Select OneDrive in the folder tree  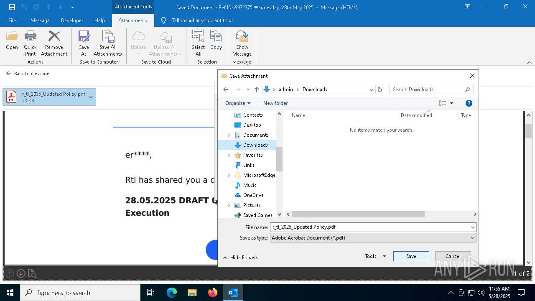point(253,195)
